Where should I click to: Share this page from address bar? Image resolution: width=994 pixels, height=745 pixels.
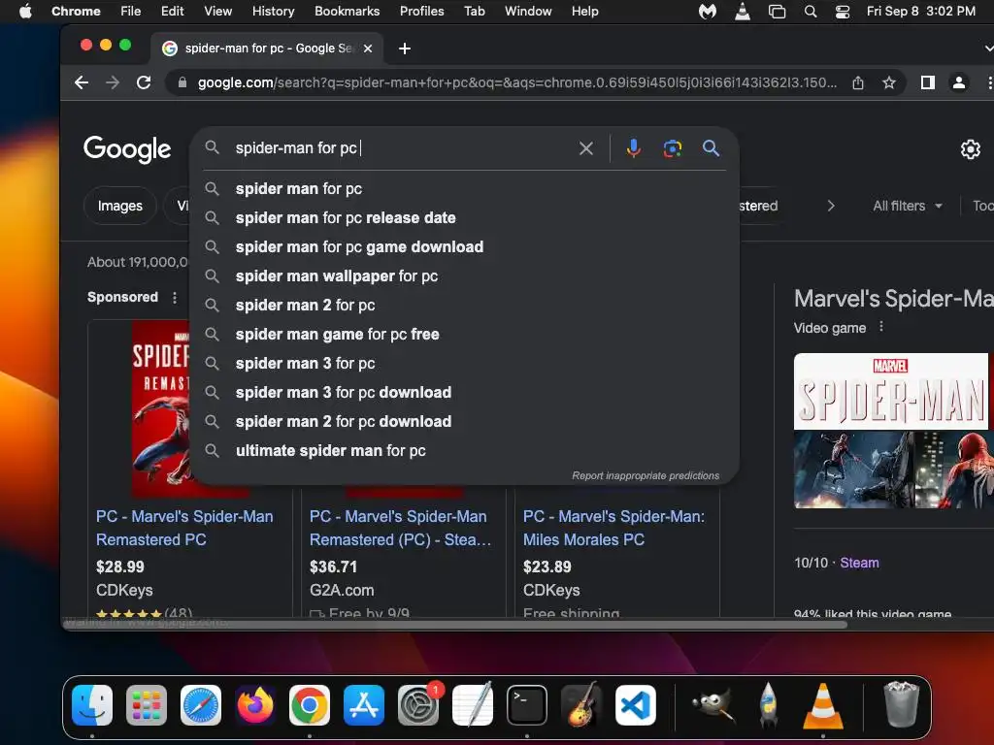pyautogui.click(x=858, y=82)
